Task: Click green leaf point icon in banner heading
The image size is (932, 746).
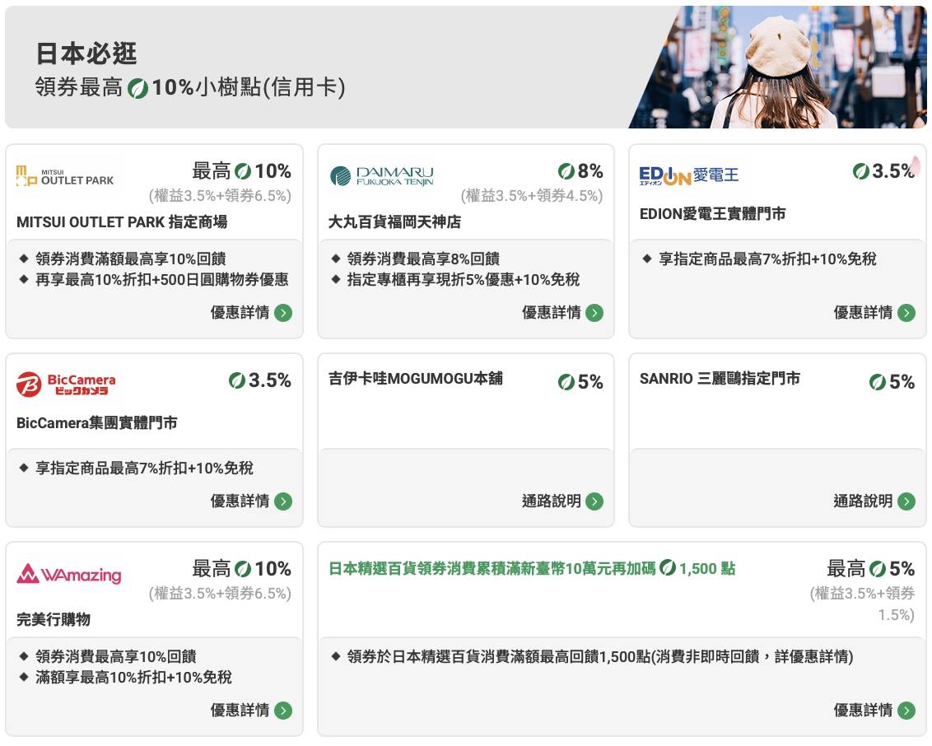Action: (x=137, y=88)
